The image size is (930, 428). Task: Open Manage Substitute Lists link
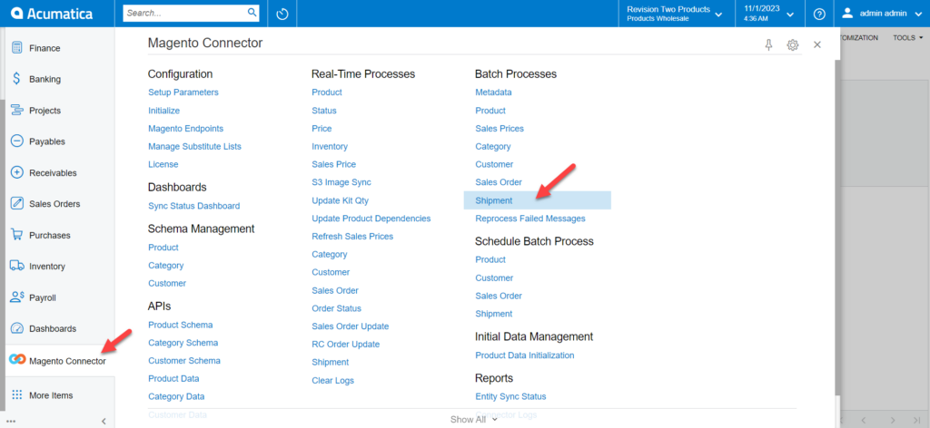[x=194, y=146]
